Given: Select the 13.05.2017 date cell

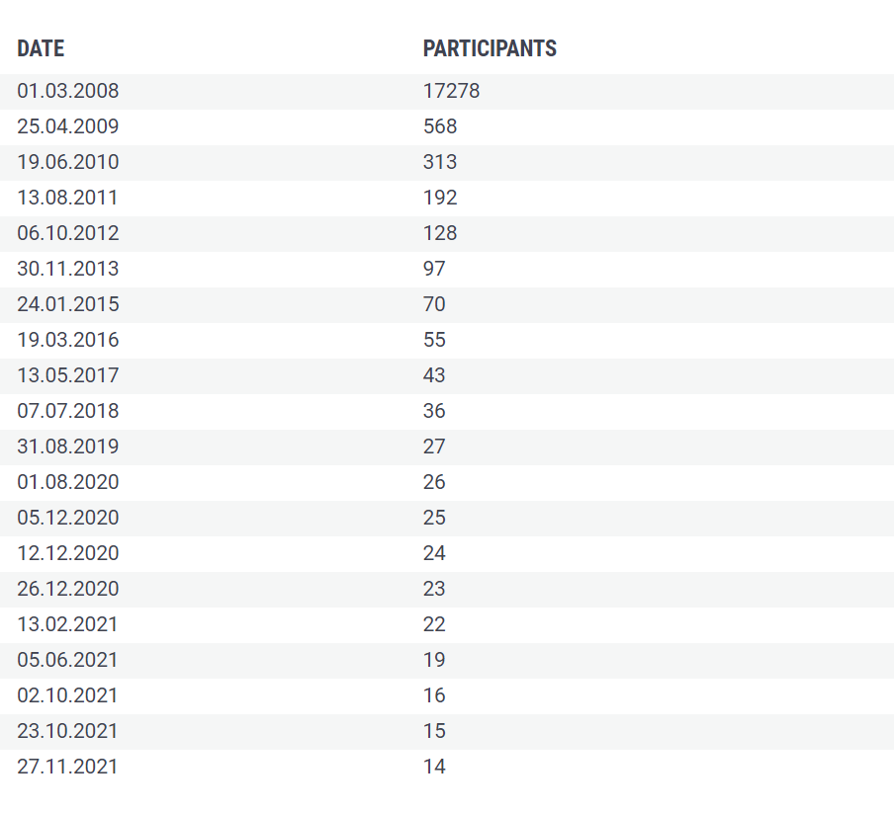Looking at the screenshot, I should [67, 375].
